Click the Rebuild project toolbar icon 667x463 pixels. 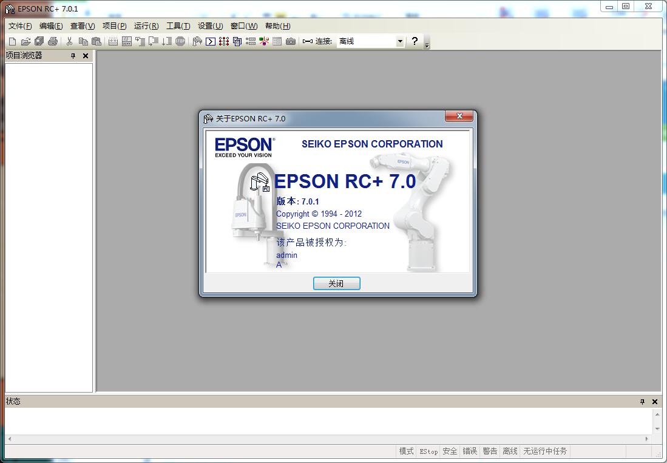tap(127, 41)
